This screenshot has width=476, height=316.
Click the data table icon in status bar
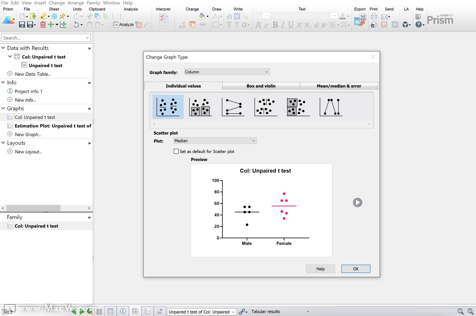click(x=110, y=311)
